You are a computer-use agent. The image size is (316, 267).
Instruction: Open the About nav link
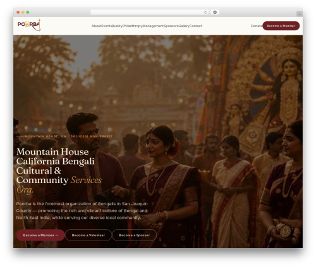point(96,26)
